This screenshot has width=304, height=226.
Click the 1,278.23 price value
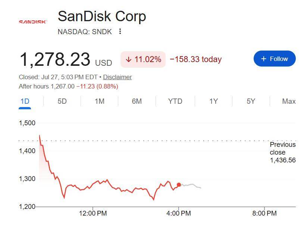tap(55, 59)
